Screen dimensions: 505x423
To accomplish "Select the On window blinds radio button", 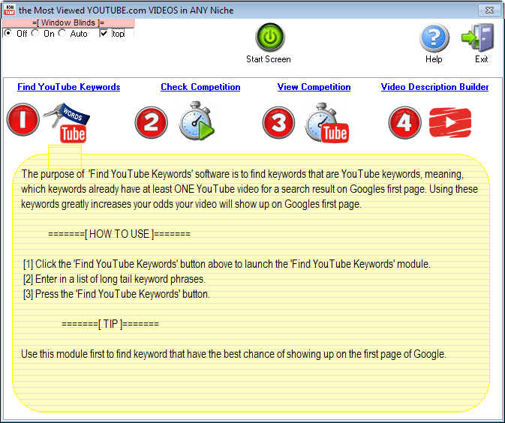I will tap(35, 33).
